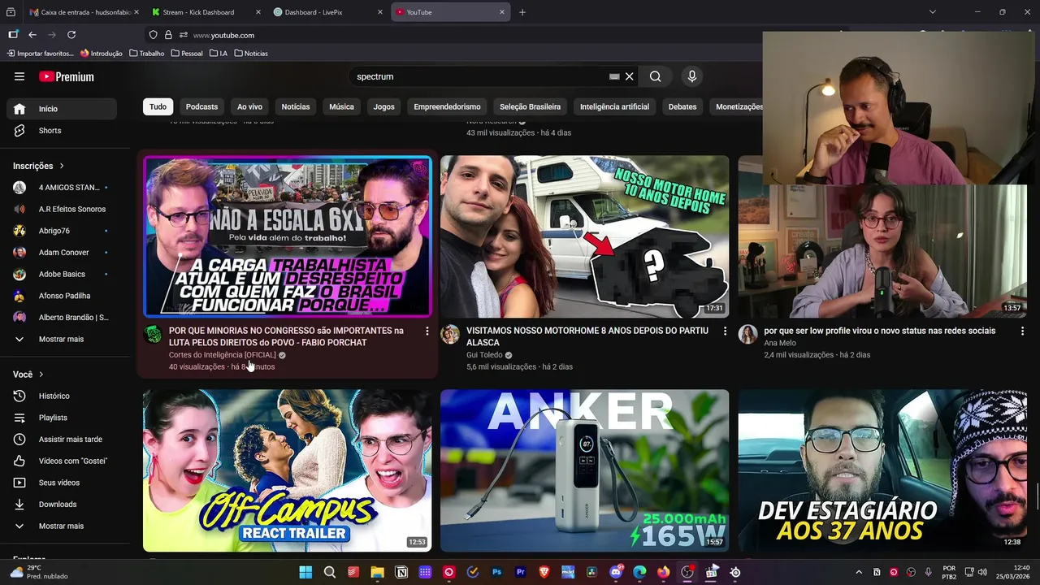This screenshot has width=1040, height=585.
Task: Open Photoshop from the taskbar
Action: [x=496, y=572]
